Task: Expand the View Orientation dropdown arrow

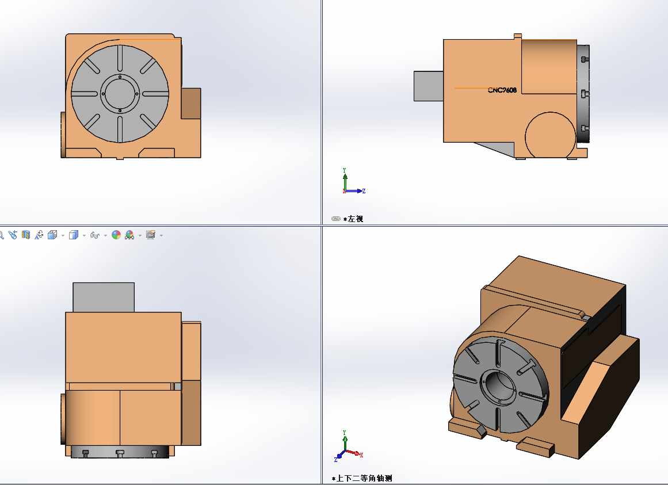Action: [63, 235]
